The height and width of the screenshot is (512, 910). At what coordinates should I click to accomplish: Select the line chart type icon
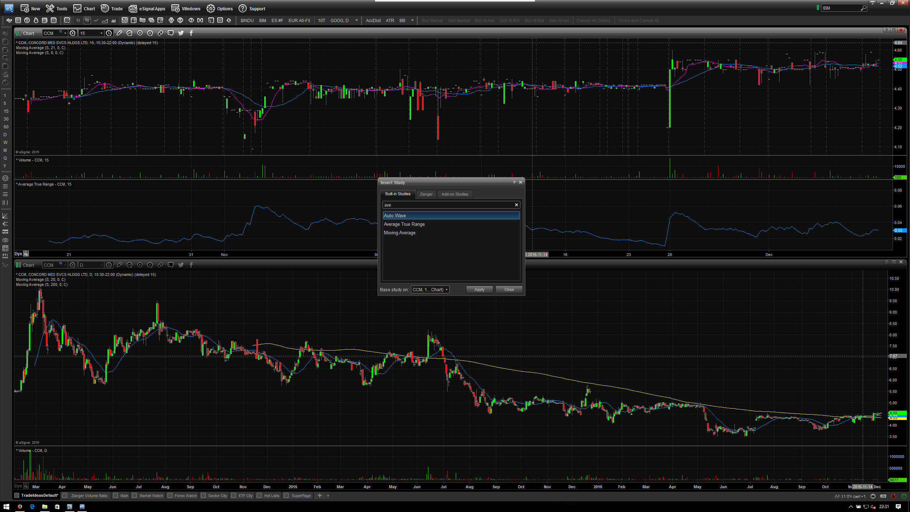(96, 20)
